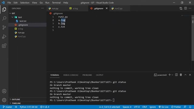Image resolution: width=194 pixels, height=109 pixels.
Task: Open test.txt in explorer
Action: pos(28,21)
